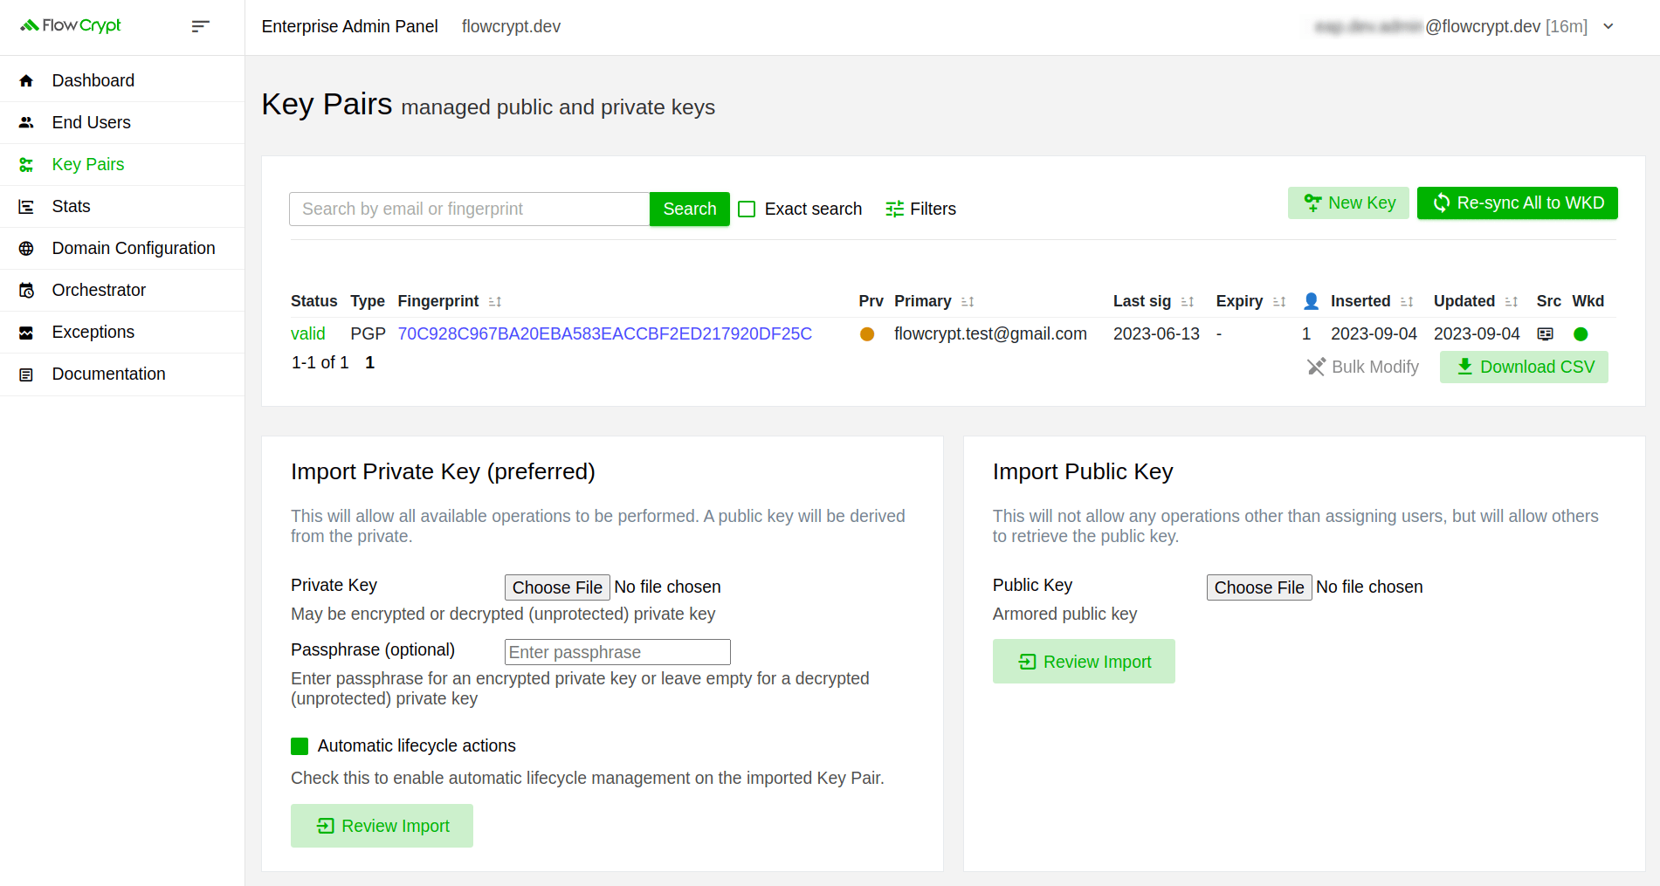Choose File for Private Key
The image size is (1660, 886).
pyautogui.click(x=557, y=587)
